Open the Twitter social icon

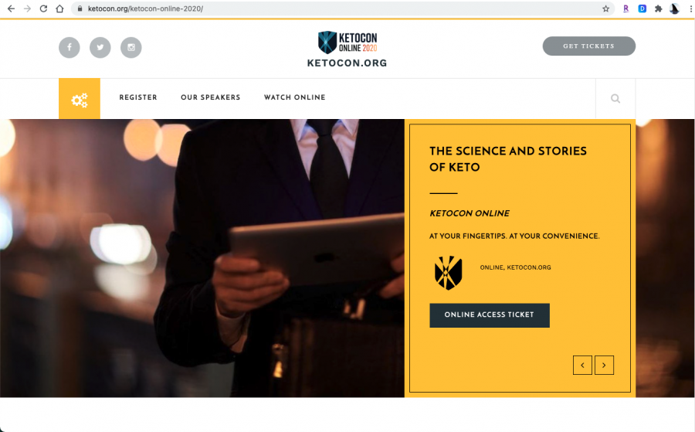pos(100,47)
